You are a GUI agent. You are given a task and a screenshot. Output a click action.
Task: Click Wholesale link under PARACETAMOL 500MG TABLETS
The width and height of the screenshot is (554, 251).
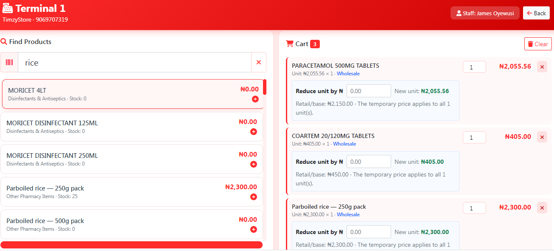[348, 74]
